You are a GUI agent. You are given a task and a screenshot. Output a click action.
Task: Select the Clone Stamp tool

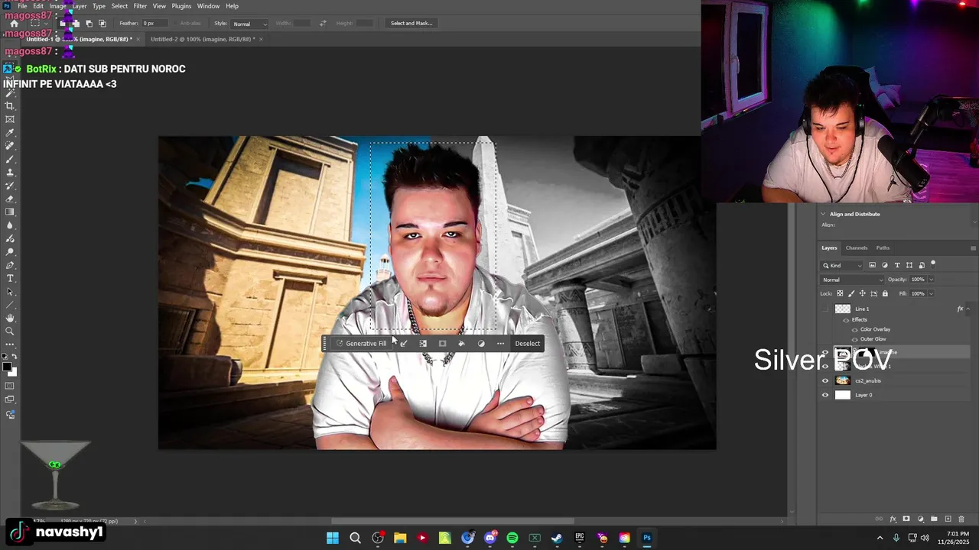point(10,173)
